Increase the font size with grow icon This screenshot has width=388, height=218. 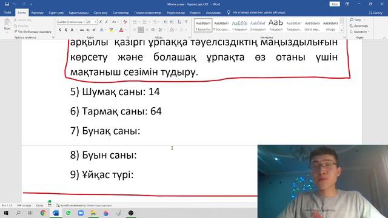click(x=101, y=22)
